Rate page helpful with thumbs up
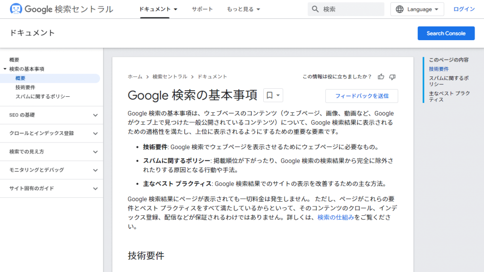The width and height of the screenshot is (484, 272). point(381,77)
